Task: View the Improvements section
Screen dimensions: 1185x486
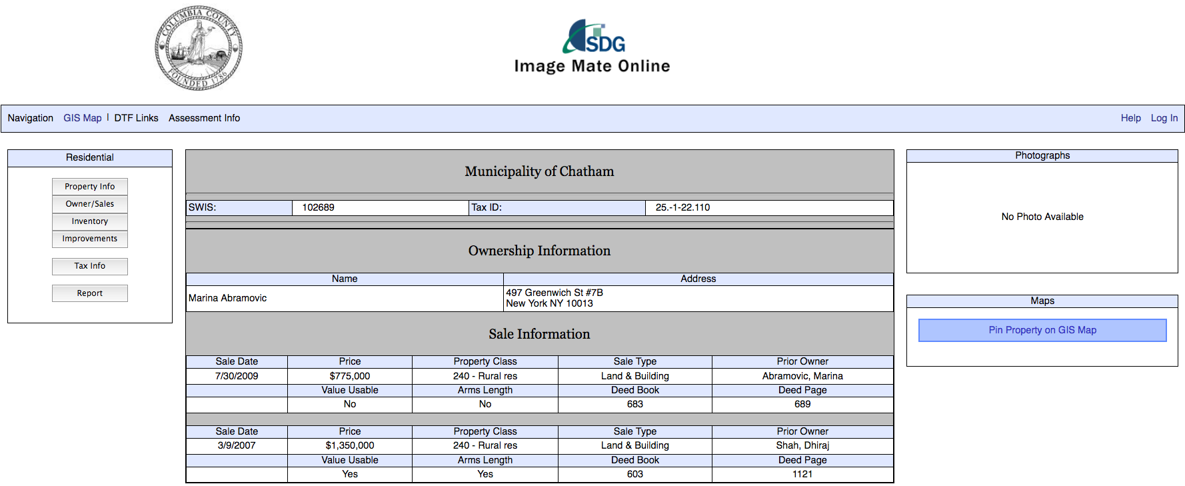Action: click(x=90, y=239)
